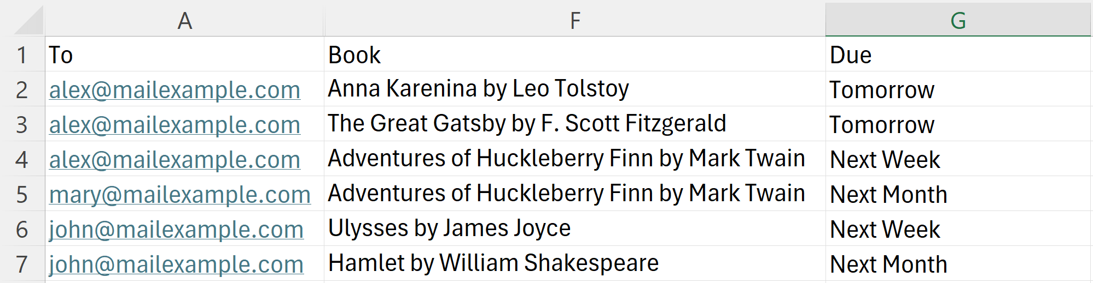
Task: Select the "Next Month" cell in row 5
Action: [888, 195]
